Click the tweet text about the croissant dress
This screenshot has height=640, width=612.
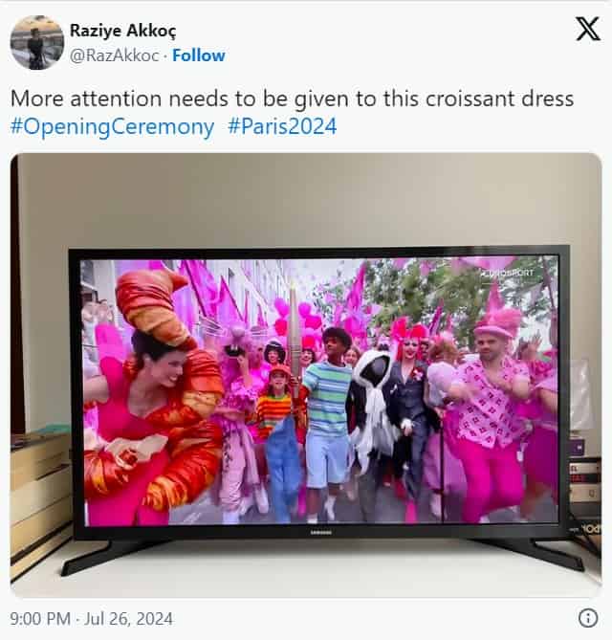tap(292, 99)
